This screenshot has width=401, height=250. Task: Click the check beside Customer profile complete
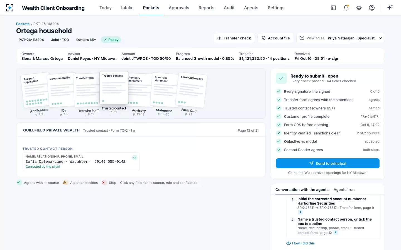coord(279,116)
